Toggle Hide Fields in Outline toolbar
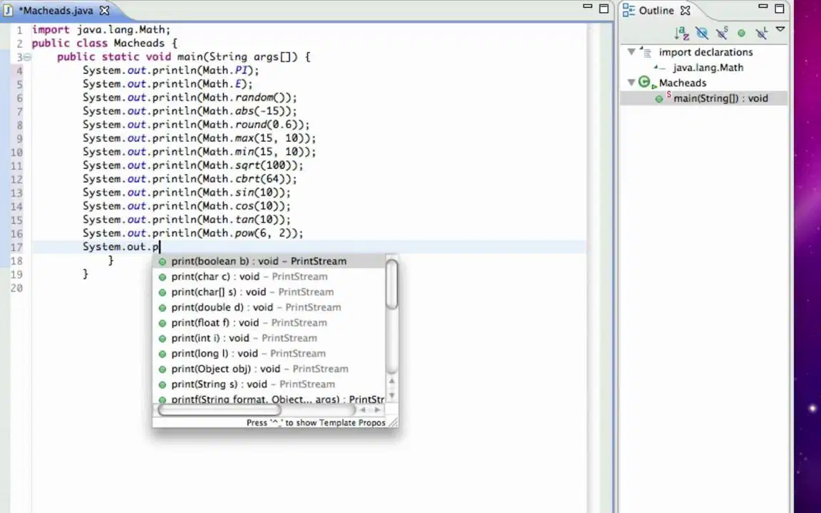 (x=701, y=33)
